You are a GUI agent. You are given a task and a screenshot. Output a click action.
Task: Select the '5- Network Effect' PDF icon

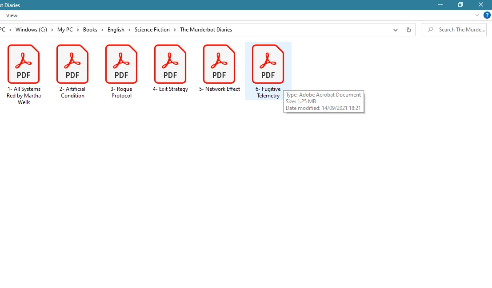point(219,64)
